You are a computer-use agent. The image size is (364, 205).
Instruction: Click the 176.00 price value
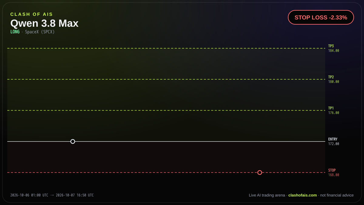click(334, 113)
